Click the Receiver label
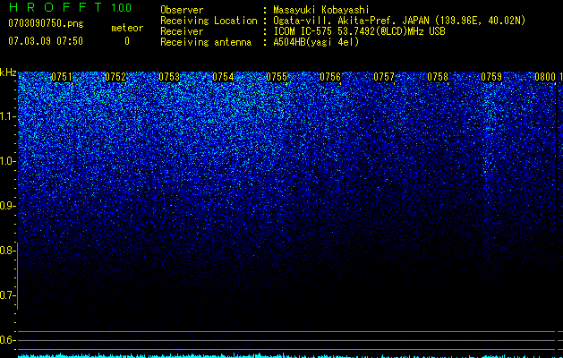This screenshot has height=358, width=563. [x=182, y=31]
